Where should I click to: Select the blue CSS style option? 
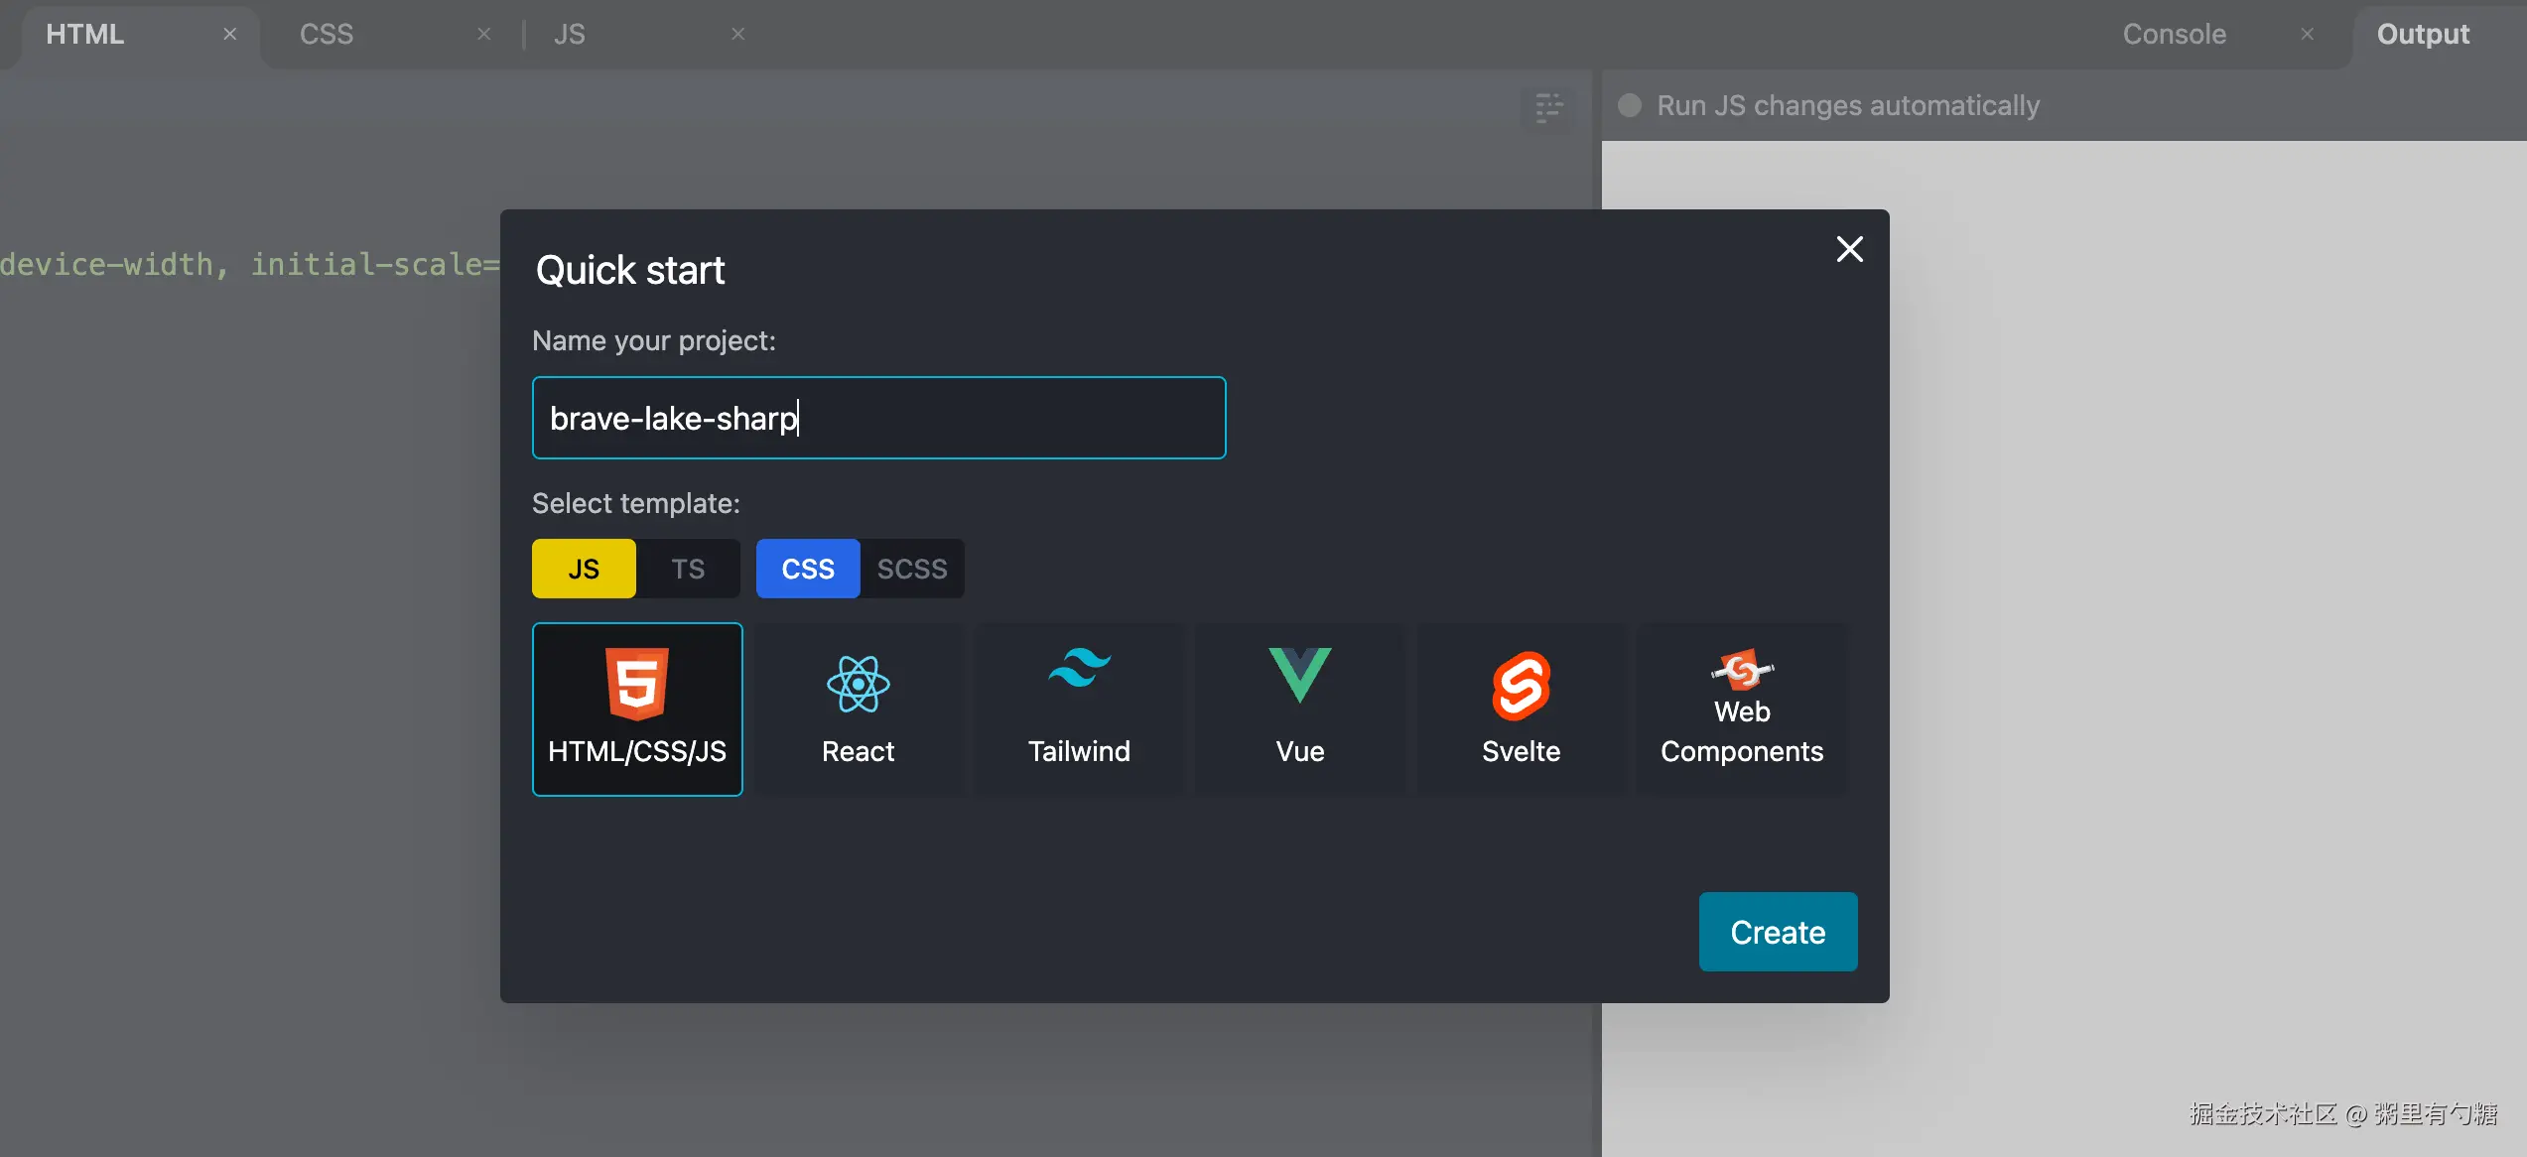pos(807,569)
